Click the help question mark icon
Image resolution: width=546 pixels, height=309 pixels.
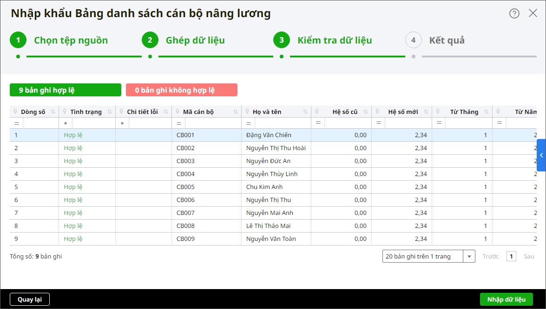coord(514,13)
